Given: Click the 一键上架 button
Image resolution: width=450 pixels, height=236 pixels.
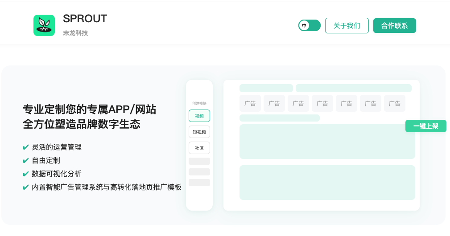Looking at the screenshot, I should click(x=425, y=126).
